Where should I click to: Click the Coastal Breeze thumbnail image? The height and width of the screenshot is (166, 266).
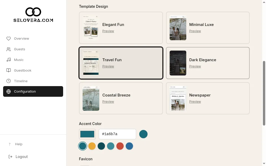[91, 98]
